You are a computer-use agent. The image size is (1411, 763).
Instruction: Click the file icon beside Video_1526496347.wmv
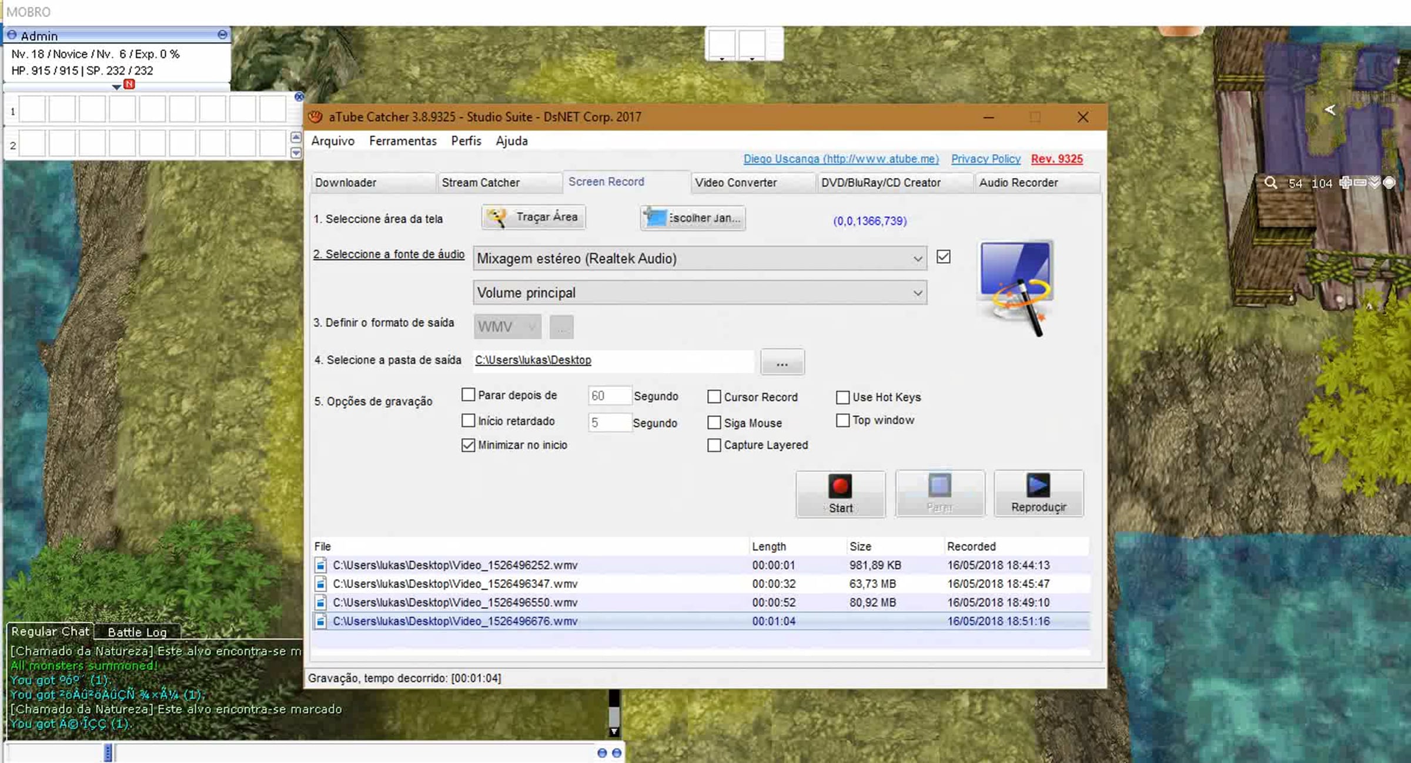coord(320,584)
